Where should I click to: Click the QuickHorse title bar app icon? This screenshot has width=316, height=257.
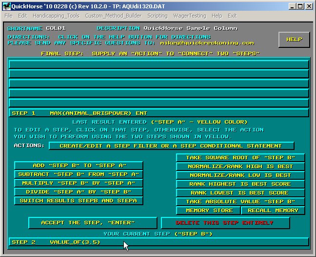6,6
